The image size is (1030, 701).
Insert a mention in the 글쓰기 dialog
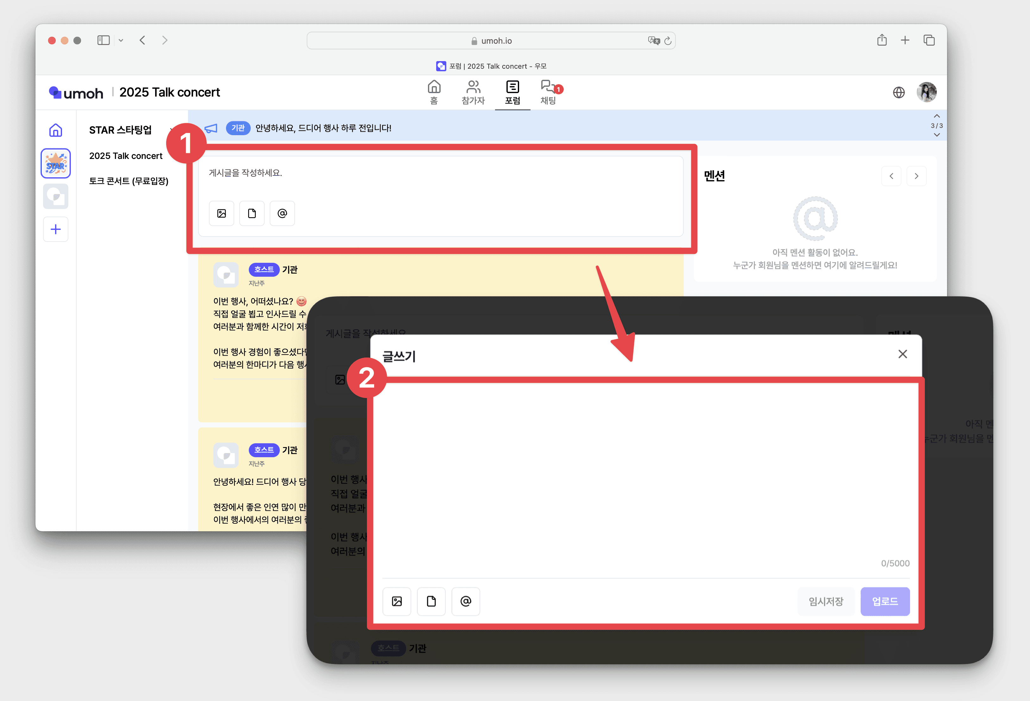pyautogui.click(x=465, y=601)
